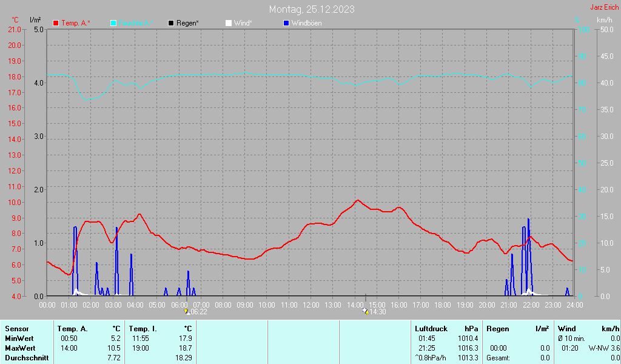
Task: Click the 06:22 marker icon below the time axis
Action: click(187, 311)
